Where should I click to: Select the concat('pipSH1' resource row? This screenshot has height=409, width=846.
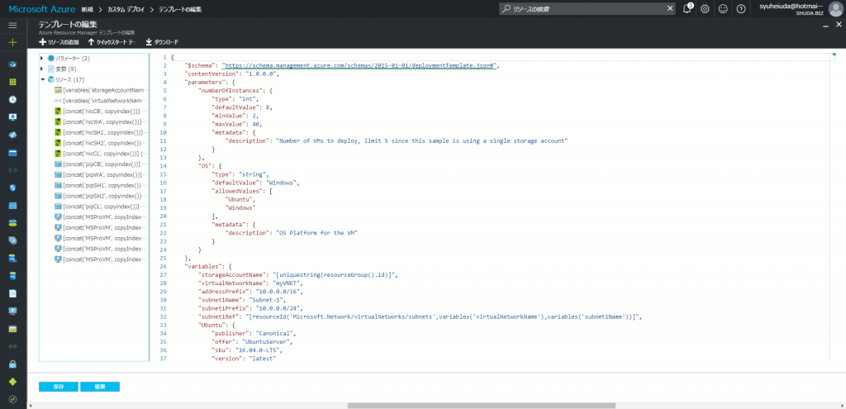[x=101, y=185]
